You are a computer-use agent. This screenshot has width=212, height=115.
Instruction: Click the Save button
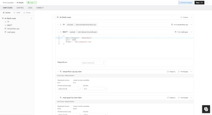click(x=199, y=3)
